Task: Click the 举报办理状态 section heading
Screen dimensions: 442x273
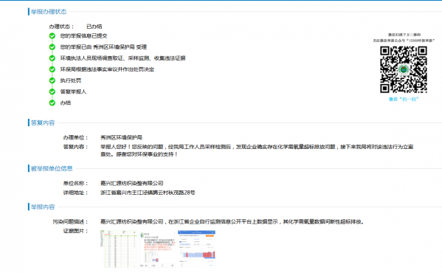Action: point(49,12)
